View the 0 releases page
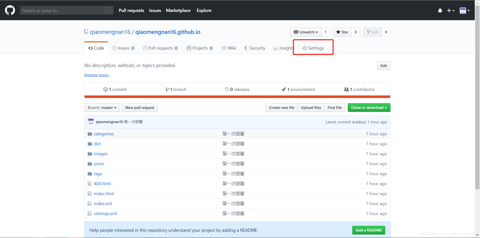This screenshot has width=480, height=238. pyautogui.click(x=237, y=89)
